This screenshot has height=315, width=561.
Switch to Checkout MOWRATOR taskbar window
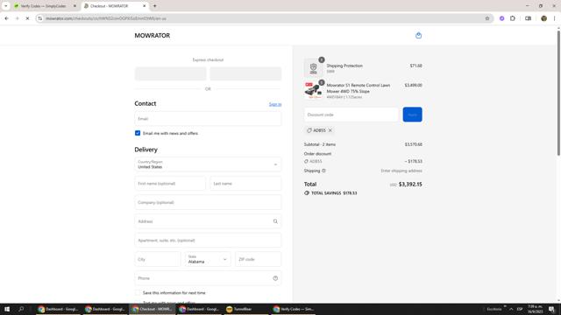click(x=152, y=309)
